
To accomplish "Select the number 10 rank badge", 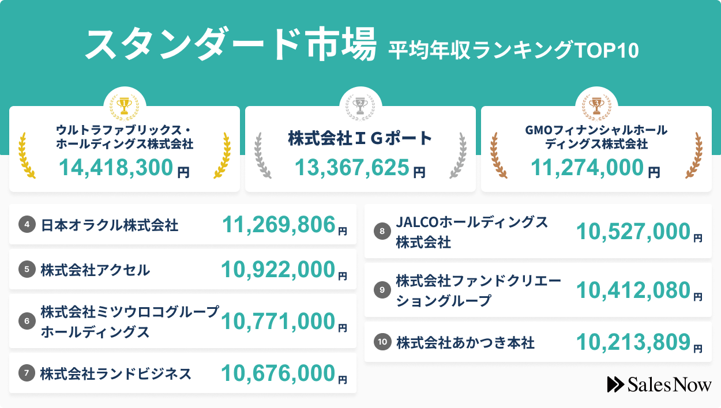I will point(382,342).
